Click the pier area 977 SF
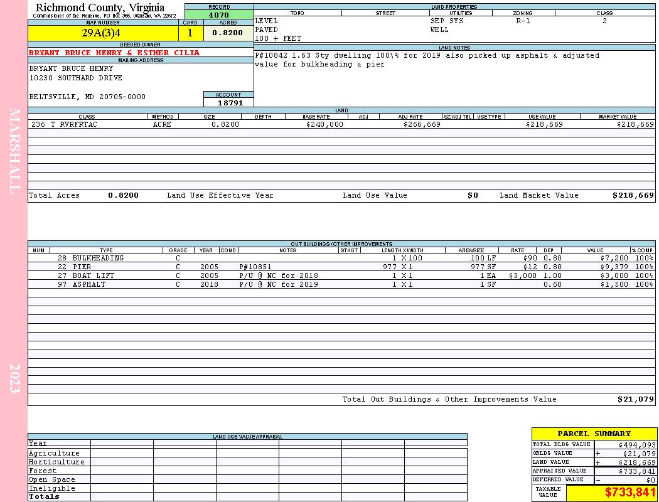The width and height of the screenshot is (659, 502). click(x=483, y=267)
